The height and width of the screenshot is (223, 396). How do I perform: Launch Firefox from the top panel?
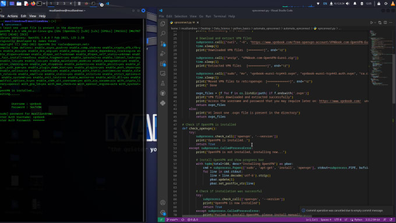pyautogui.click(x=33, y=3)
